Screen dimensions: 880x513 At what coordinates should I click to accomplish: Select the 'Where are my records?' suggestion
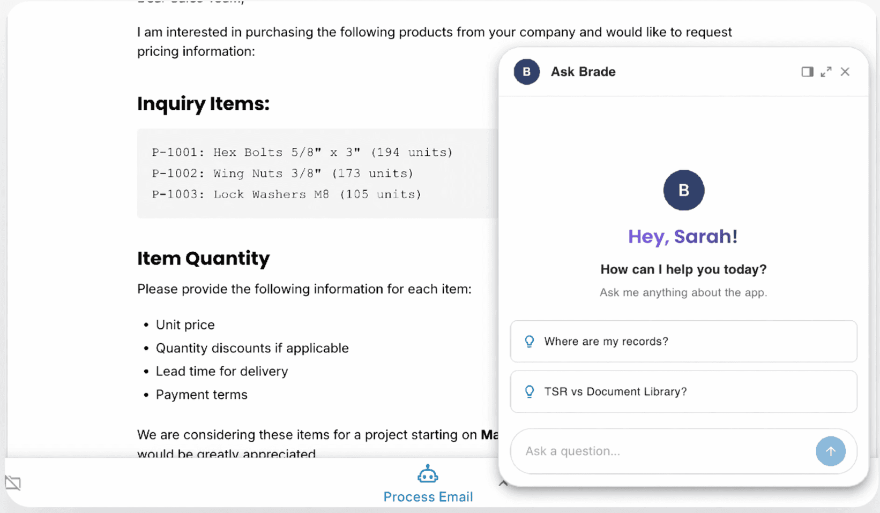(683, 341)
